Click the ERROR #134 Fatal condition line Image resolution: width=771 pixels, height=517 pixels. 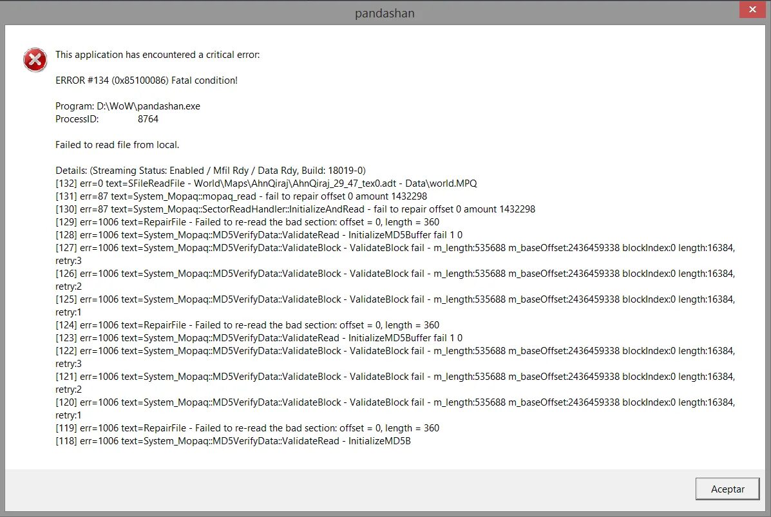coord(146,80)
